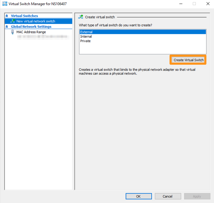Image resolution: width=214 pixels, height=203 pixels.
Task: Click the blurred MAC address range value
Action: (43, 37)
